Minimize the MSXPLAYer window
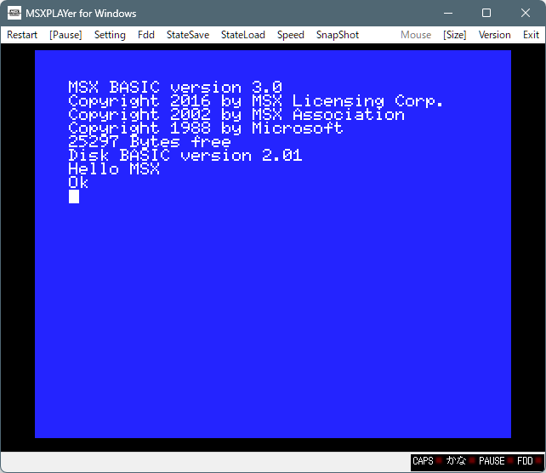 [448, 14]
